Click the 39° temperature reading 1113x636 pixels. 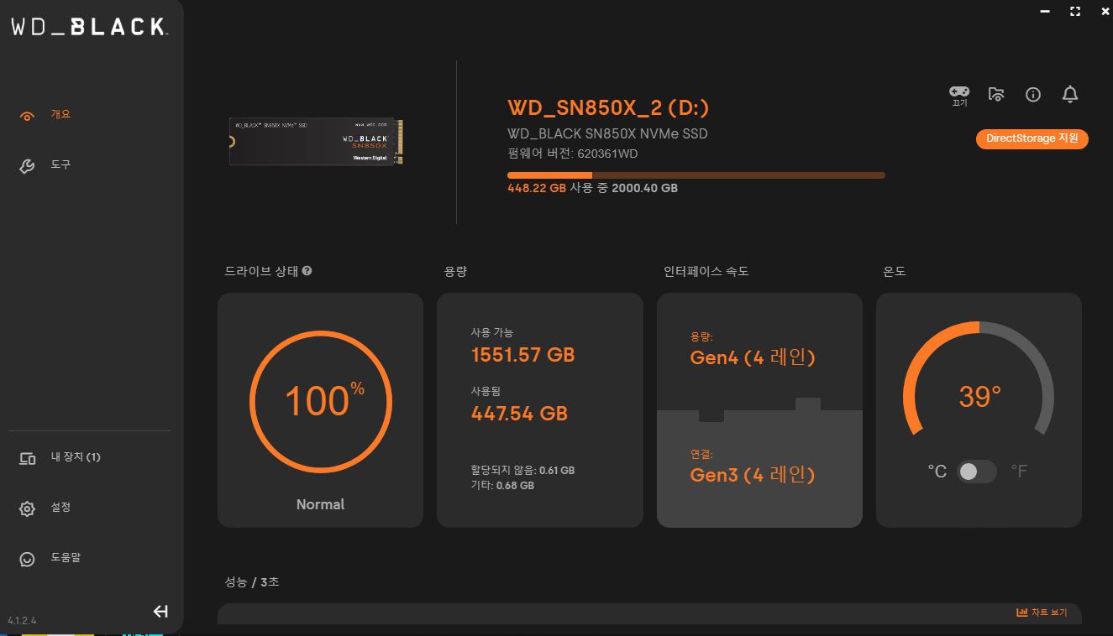979,396
